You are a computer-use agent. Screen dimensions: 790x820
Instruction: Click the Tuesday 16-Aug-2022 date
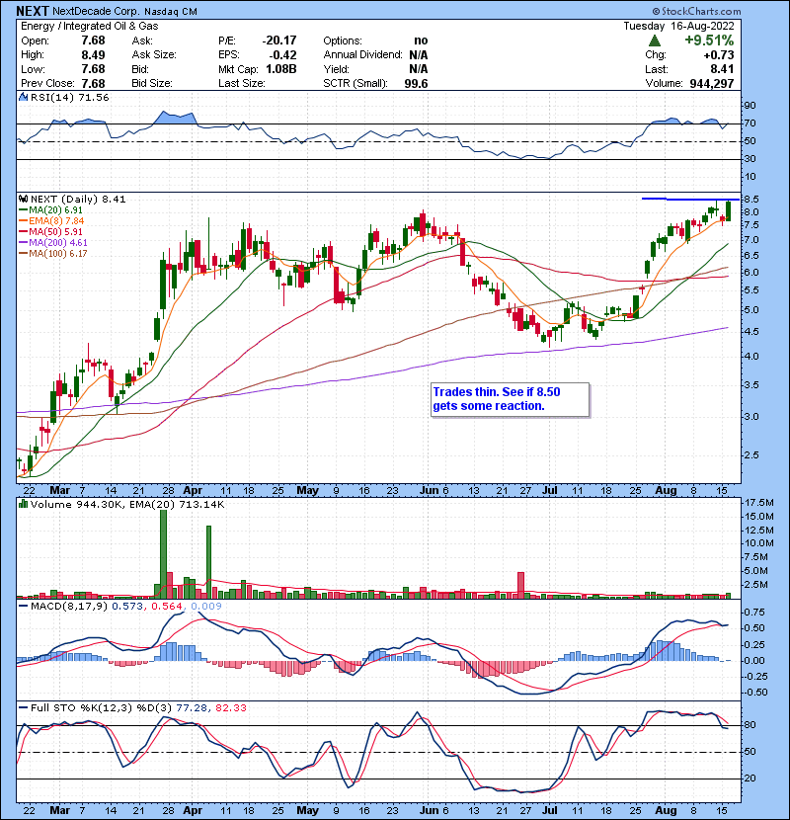point(678,26)
